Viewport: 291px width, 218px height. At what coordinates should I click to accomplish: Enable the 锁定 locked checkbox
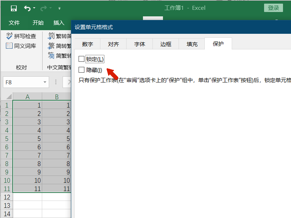(x=82, y=58)
